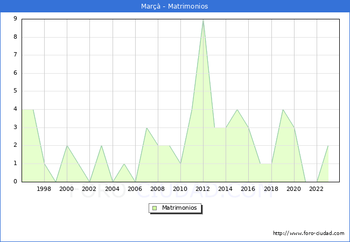Image resolution: width=350 pixels, height=242 pixels.
Task: Click the 2018 x-axis year label
Action: tap(271, 189)
